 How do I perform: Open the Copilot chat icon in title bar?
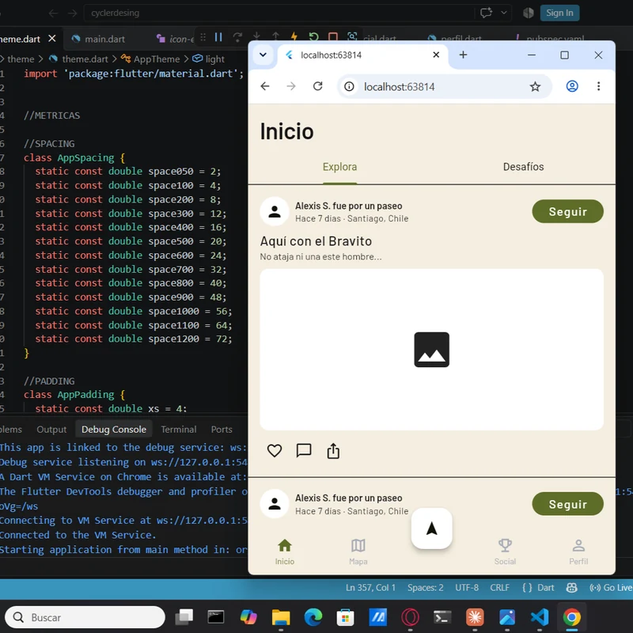[487, 13]
